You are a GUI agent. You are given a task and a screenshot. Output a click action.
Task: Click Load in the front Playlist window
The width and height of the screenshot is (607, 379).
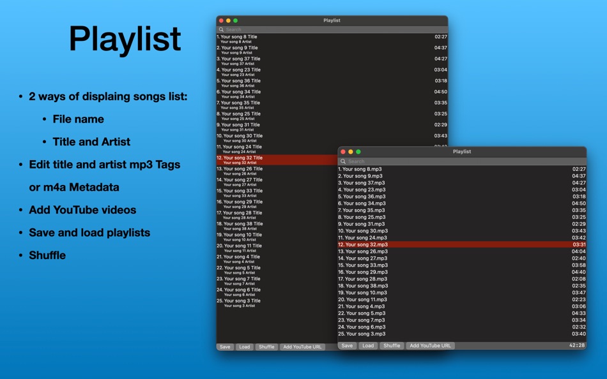click(x=369, y=345)
